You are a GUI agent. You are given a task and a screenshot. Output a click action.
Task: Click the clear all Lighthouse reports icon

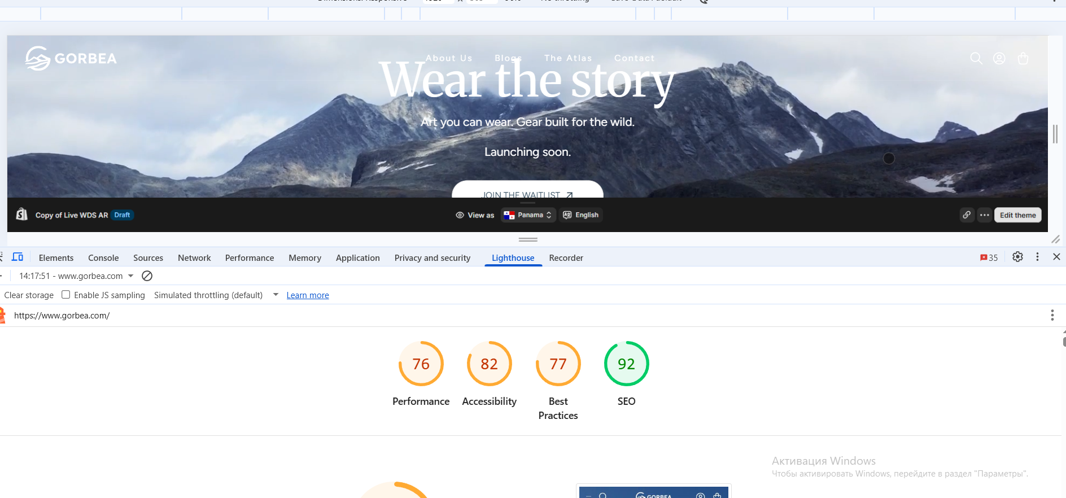point(147,276)
